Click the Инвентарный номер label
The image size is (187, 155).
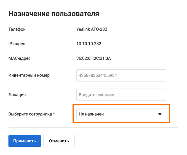[29, 75]
